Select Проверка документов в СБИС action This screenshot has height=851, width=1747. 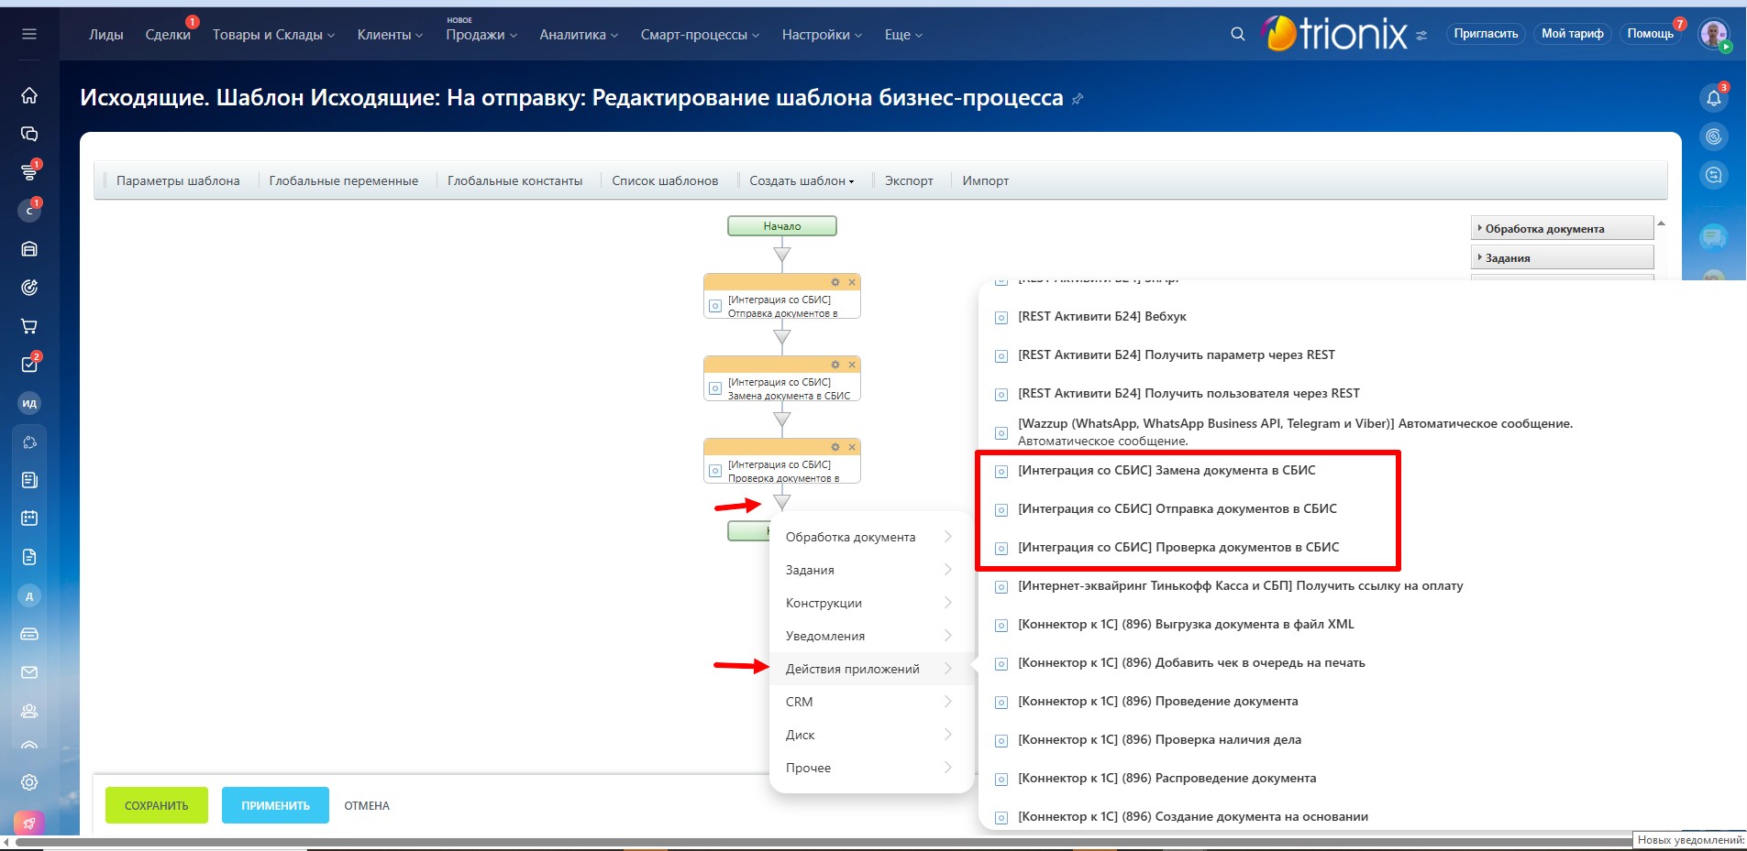point(1178,547)
